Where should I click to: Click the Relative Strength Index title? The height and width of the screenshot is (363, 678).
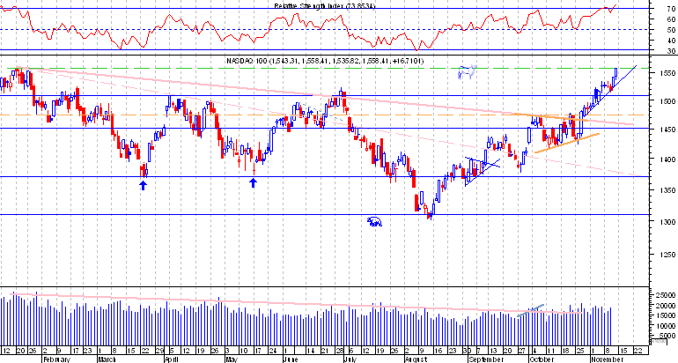click(324, 5)
